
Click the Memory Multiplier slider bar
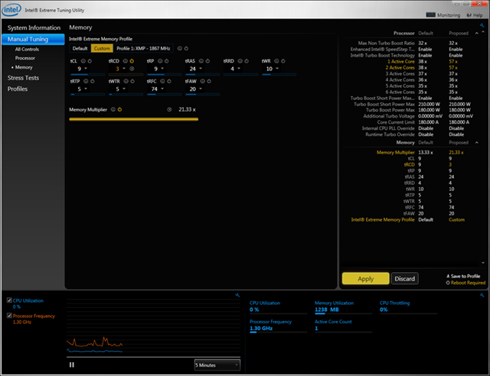pyautogui.click(x=134, y=119)
